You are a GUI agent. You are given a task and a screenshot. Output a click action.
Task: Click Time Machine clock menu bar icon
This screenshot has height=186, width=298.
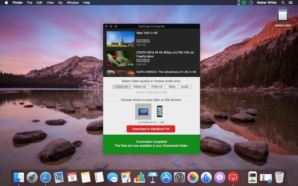tap(251, 2)
